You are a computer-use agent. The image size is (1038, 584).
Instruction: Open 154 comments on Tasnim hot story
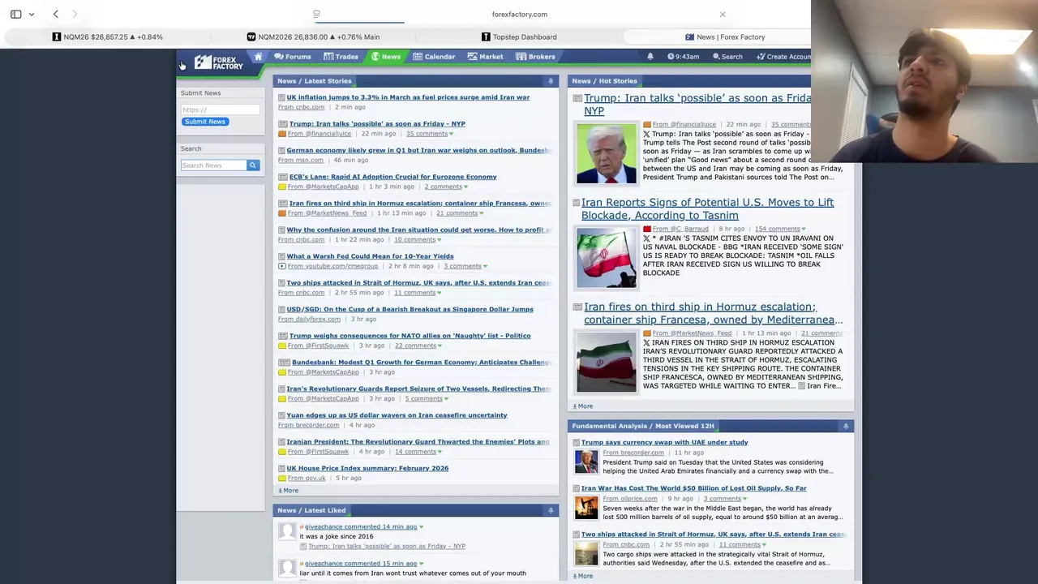click(779, 229)
